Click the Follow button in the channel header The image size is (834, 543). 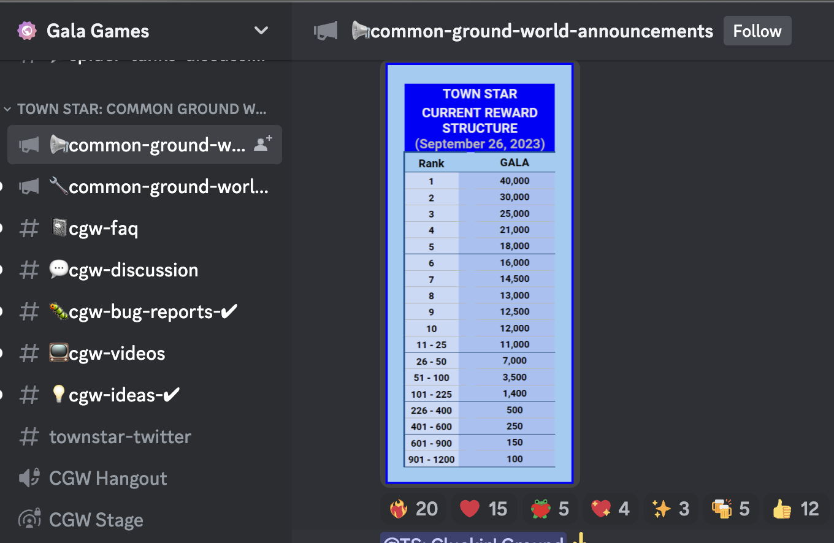(757, 31)
